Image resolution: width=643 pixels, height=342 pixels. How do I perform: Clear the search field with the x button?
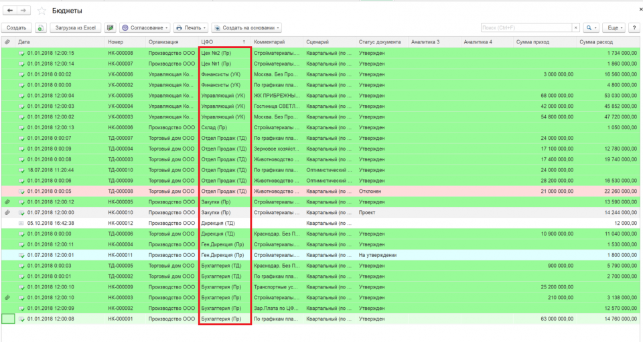click(x=575, y=27)
